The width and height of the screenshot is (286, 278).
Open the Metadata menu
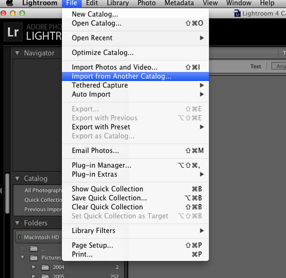coord(179,3)
